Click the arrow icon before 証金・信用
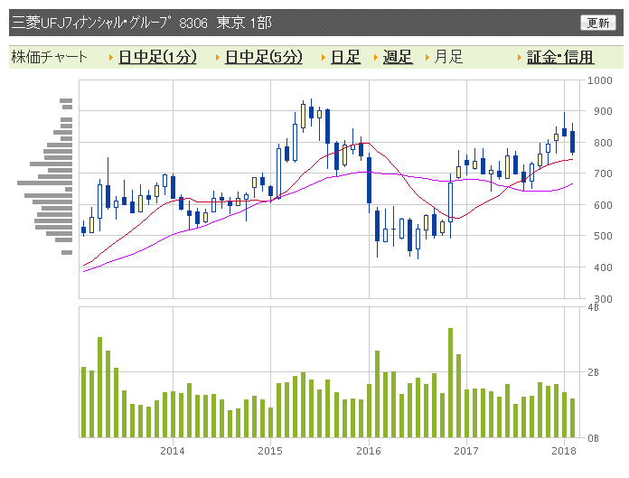The image size is (629, 478). (x=520, y=58)
